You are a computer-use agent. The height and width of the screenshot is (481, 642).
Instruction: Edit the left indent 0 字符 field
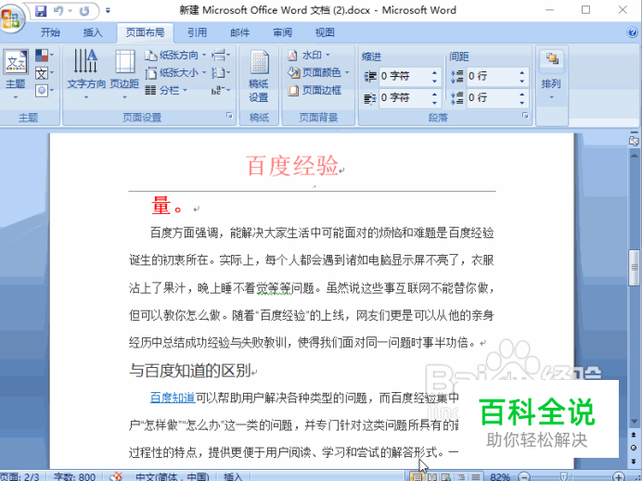[x=404, y=76]
